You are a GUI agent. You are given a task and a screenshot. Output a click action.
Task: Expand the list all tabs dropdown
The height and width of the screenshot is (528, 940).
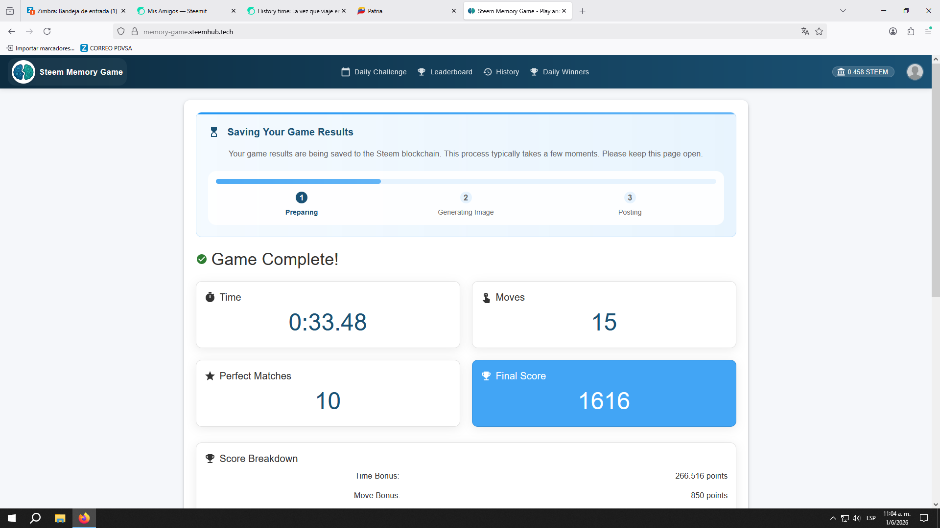pos(843,11)
